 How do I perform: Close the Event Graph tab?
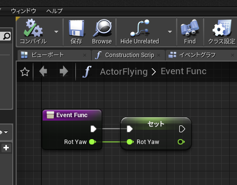pyautogui.click(x=233, y=55)
